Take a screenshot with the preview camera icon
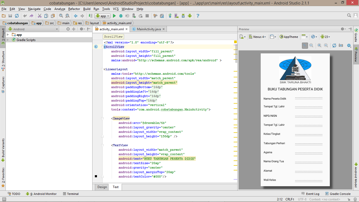Image resolution: width=359 pixels, height=202 pixels. 341,46
